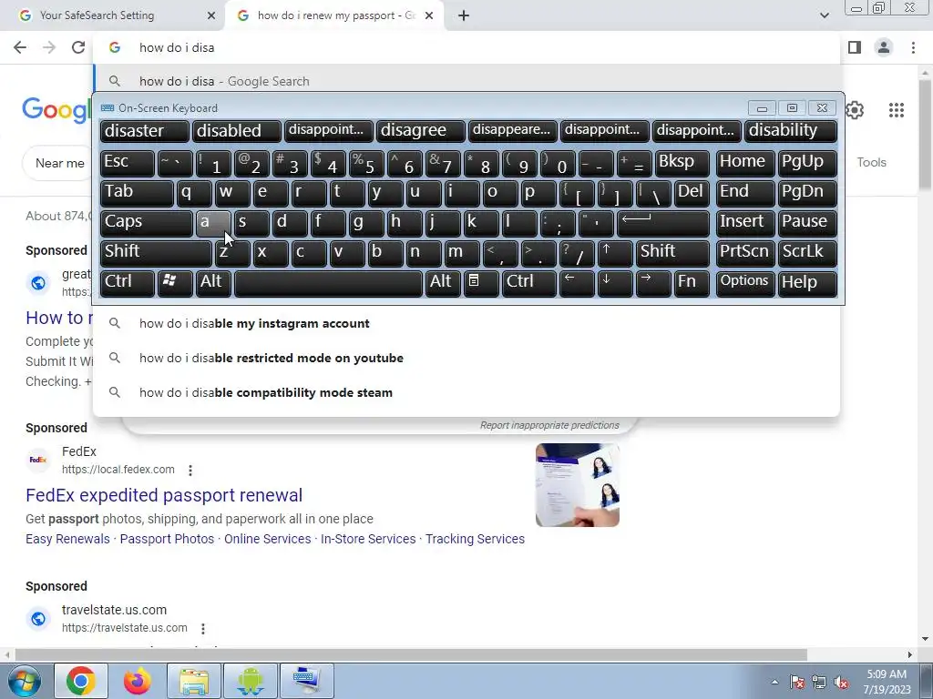This screenshot has height=699, width=933.
Task: Open on-screen keyboard Options
Action: click(745, 283)
